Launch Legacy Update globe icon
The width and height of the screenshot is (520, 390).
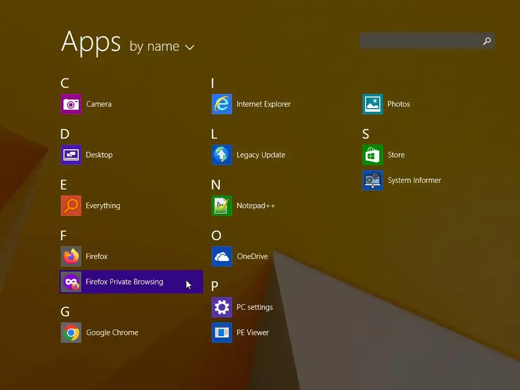(x=222, y=155)
